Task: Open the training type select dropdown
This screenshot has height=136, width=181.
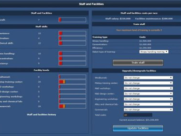Action: (x=154, y=52)
